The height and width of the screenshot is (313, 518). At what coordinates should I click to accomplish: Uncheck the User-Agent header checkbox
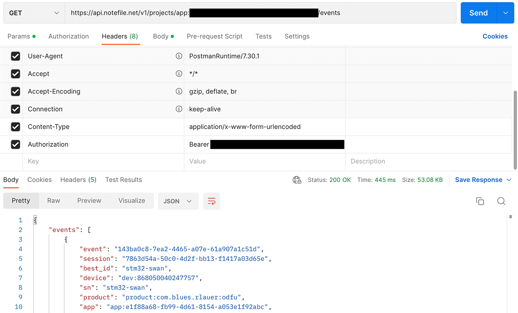tap(15, 56)
